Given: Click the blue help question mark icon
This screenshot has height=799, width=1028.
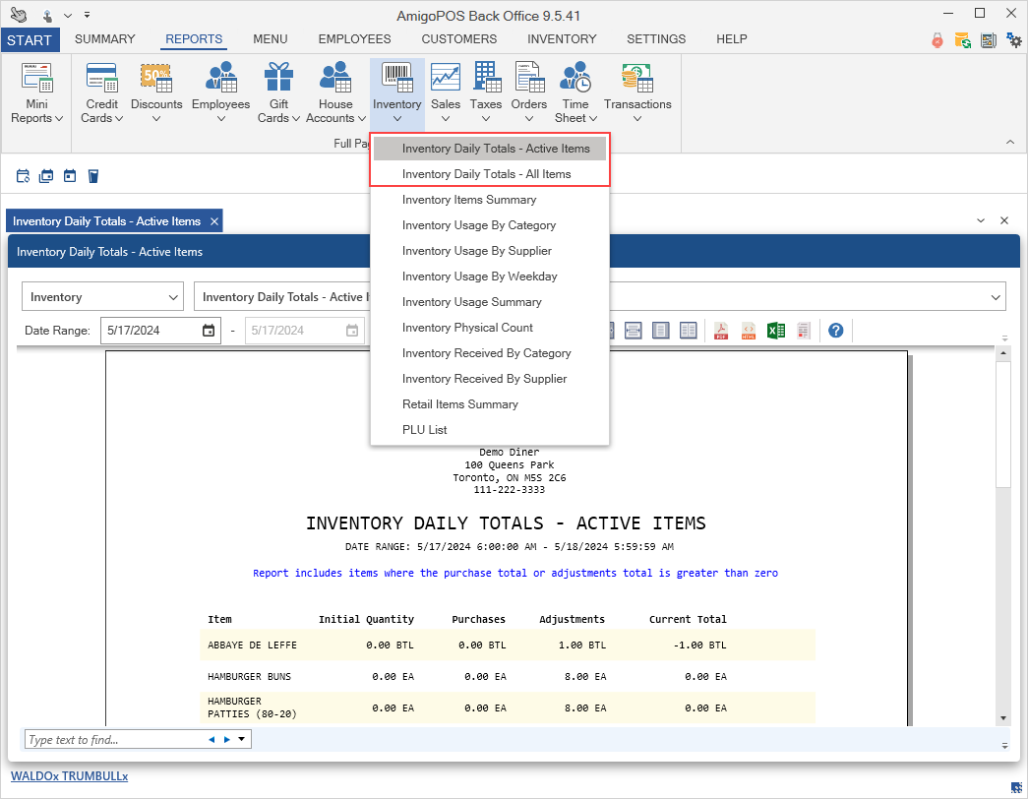Looking at the screenshot, I should point(835,331).
